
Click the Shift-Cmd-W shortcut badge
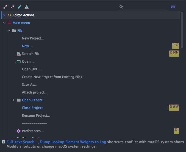[x=174, y=108]
